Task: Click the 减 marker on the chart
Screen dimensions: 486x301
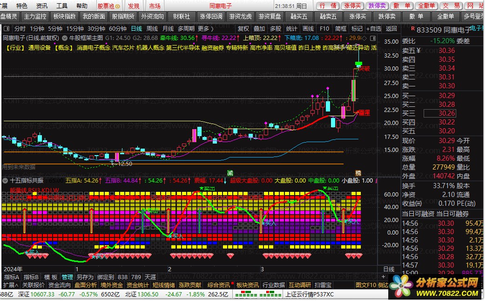Action: coord(230,173)
